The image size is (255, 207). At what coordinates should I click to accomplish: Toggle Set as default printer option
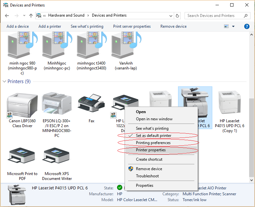click(x=153, y=136)
